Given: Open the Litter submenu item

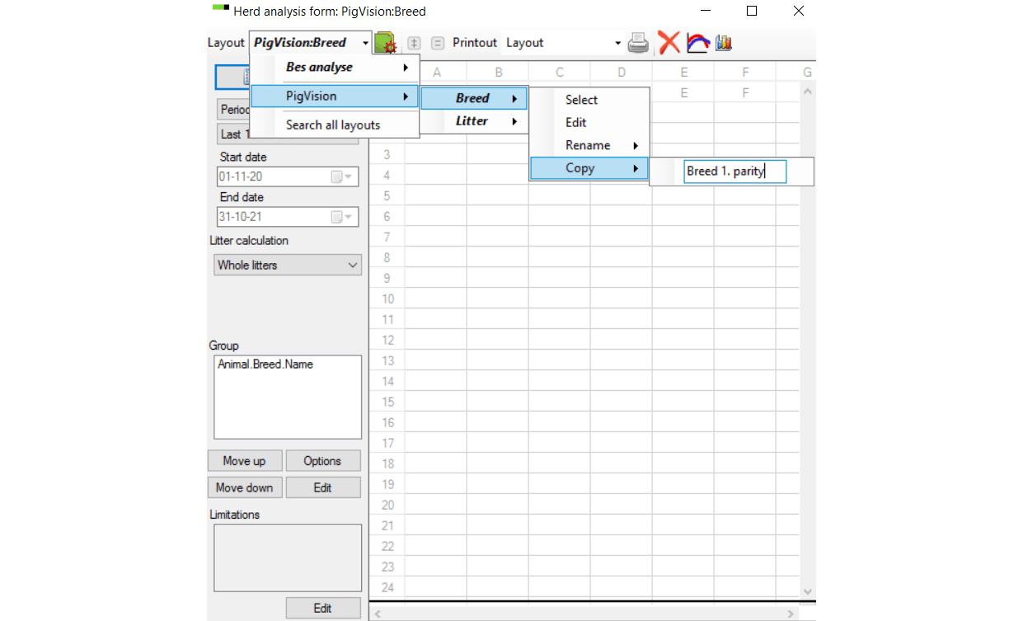Looking at the screenshot, I should [x=474, y=121].
